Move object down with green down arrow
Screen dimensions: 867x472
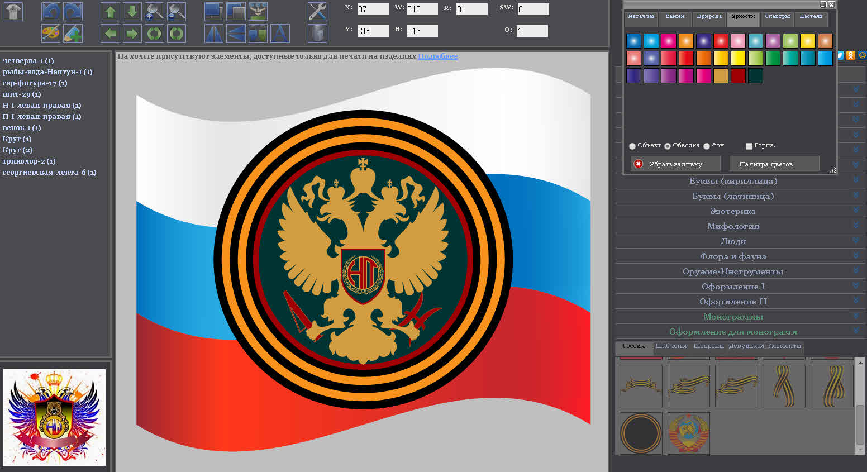tap(132, 12)
